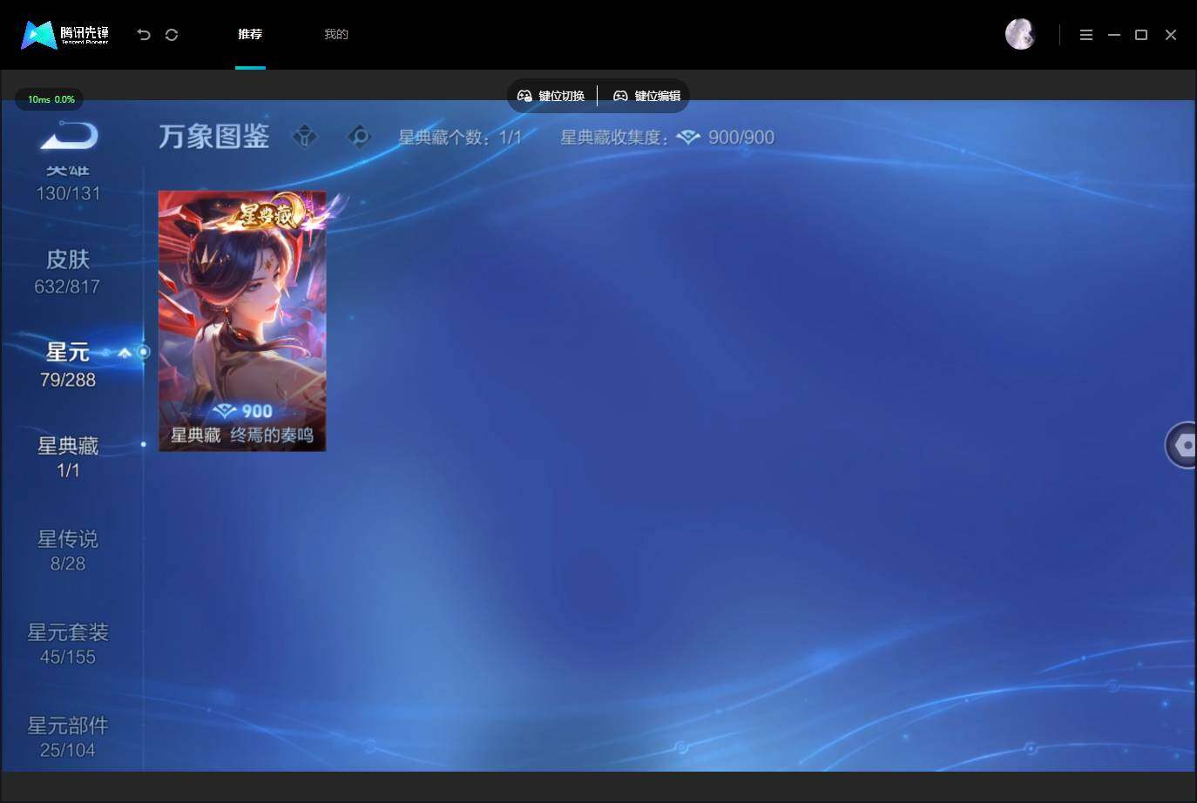The height and width of the screenshot is (803, 1197).
Task: Select the 星元部件 25/104 subcategory
Action: [x=68, y=738]
